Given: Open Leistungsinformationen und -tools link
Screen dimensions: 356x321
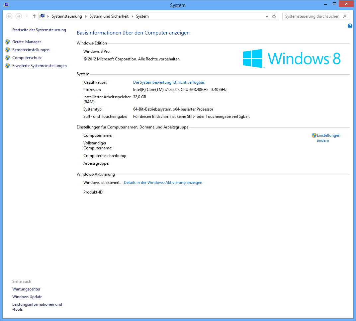Looking at the screenshot, I should tap(37, 307).
